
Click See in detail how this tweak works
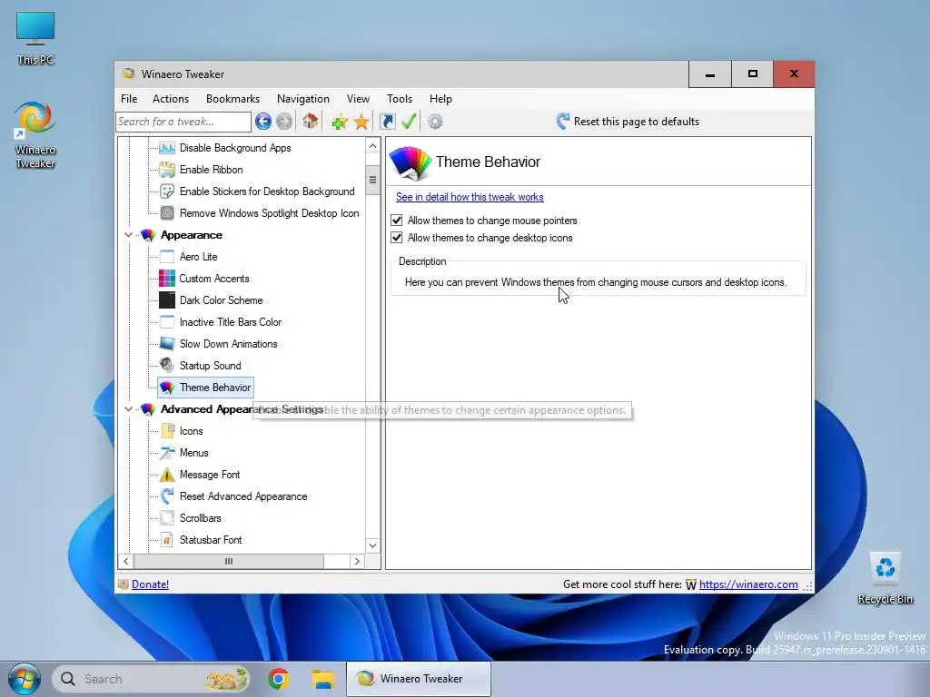click(x=470, y=197)
